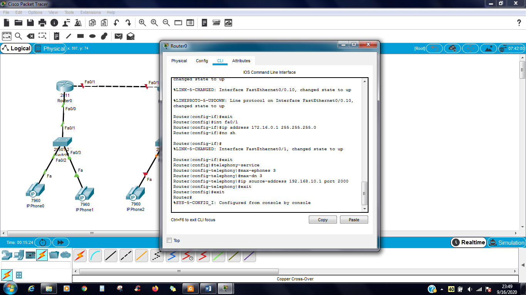Create a new network file
This screenshot has width=526, height=295.
click(x=7, y=23)
